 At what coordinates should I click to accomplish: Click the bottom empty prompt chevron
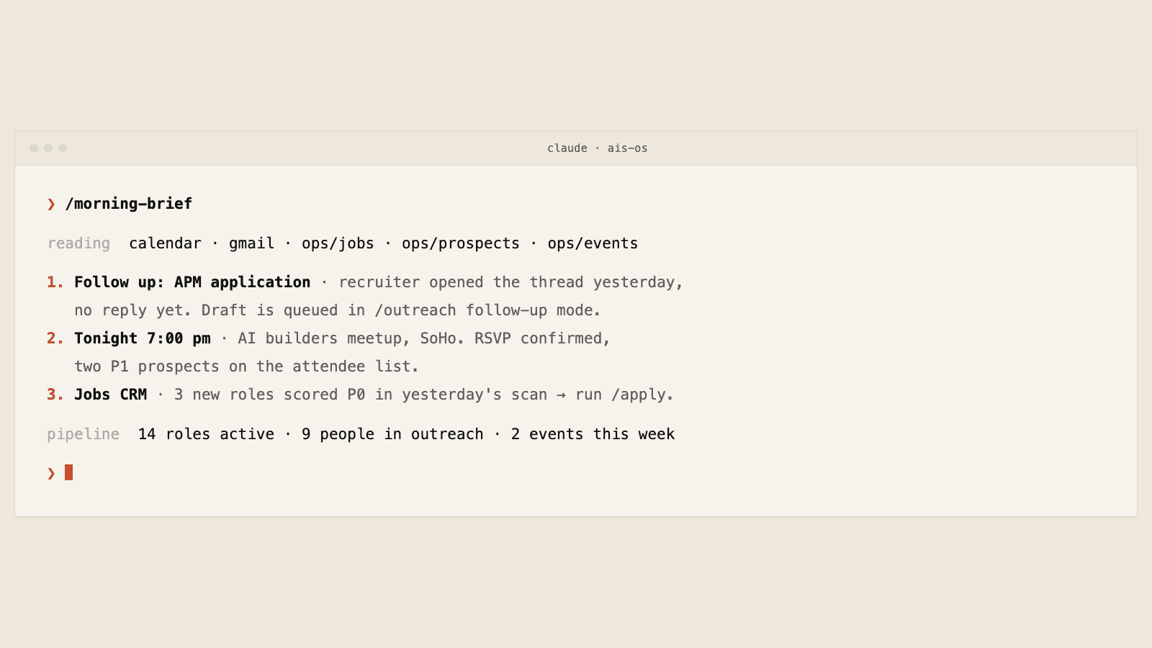(x=51, y=473)
